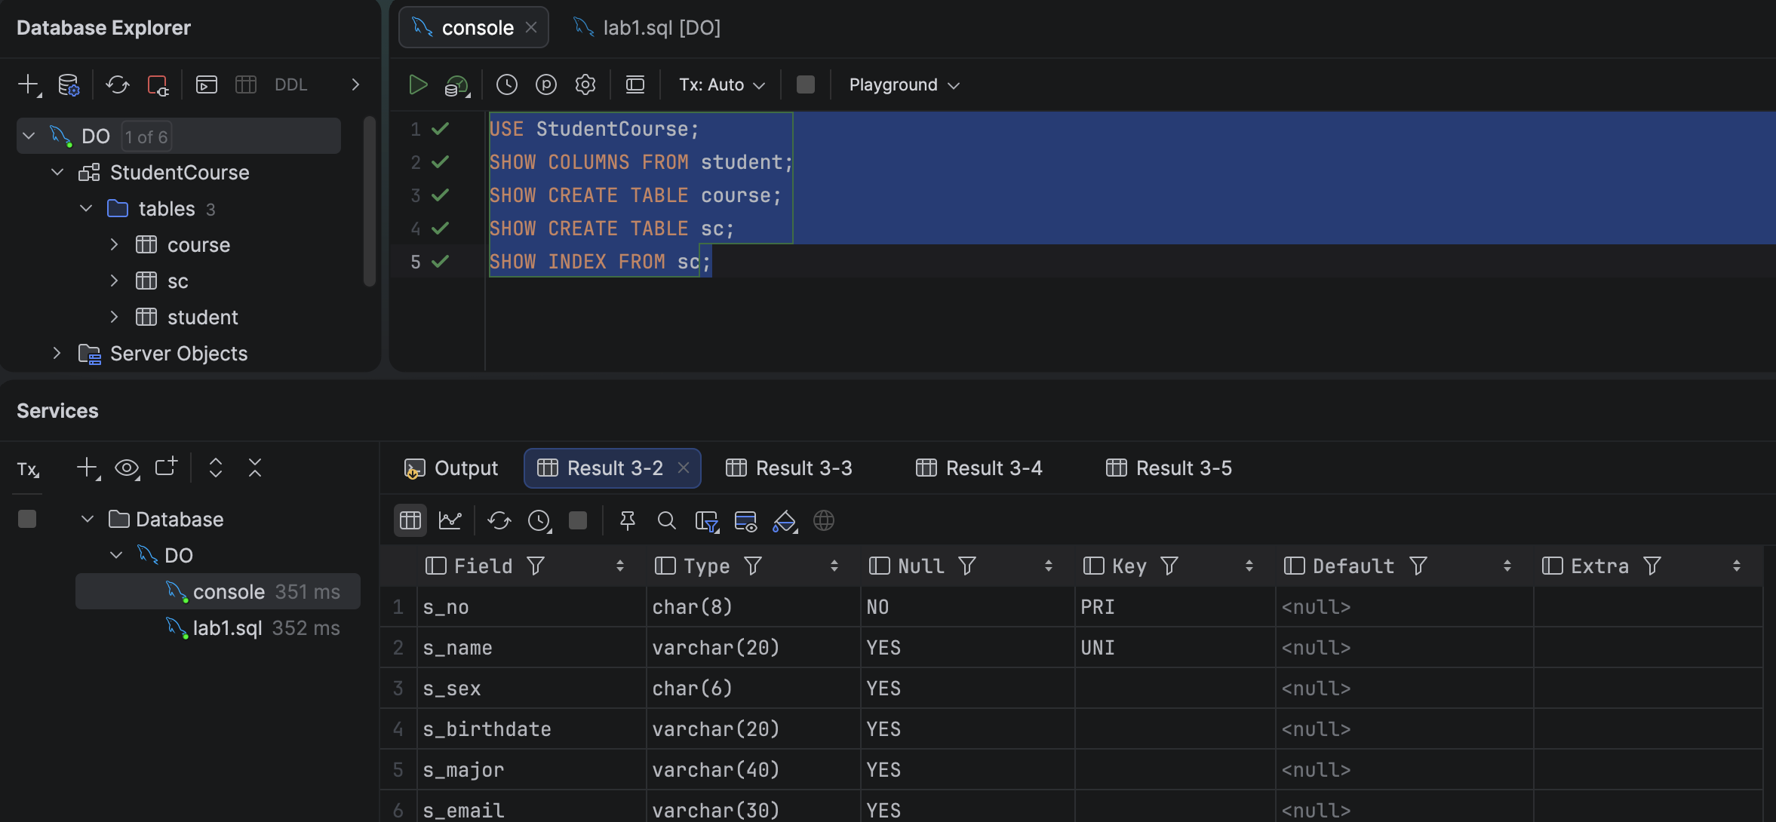The height and width of the screenshot is (822, 1776).
Task: Open the query history clock icon
Action: (x=506, y=84)
